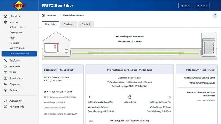Click 'Senden: 1250 MBit/s' text
Screen dimensions: 221x124
click(x=132, y=42)
